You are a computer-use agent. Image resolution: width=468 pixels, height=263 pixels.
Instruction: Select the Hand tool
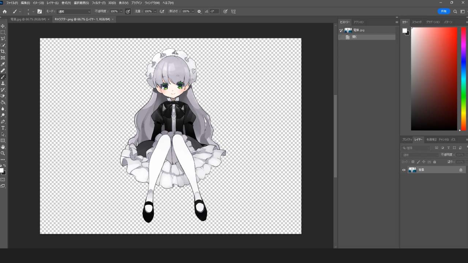(3, 147)
